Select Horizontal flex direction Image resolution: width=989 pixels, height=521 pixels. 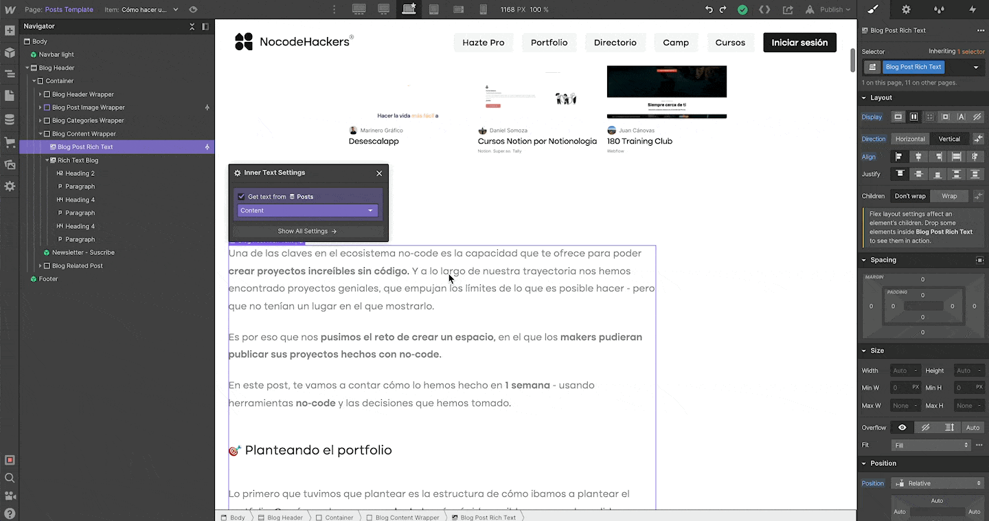(x=909, y=139)
